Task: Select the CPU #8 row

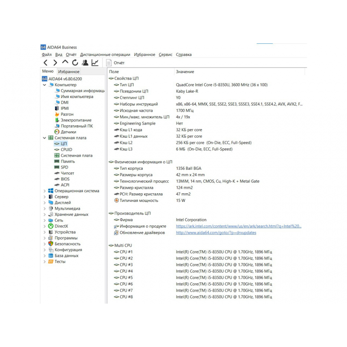Action: click(x=193, y=297)
